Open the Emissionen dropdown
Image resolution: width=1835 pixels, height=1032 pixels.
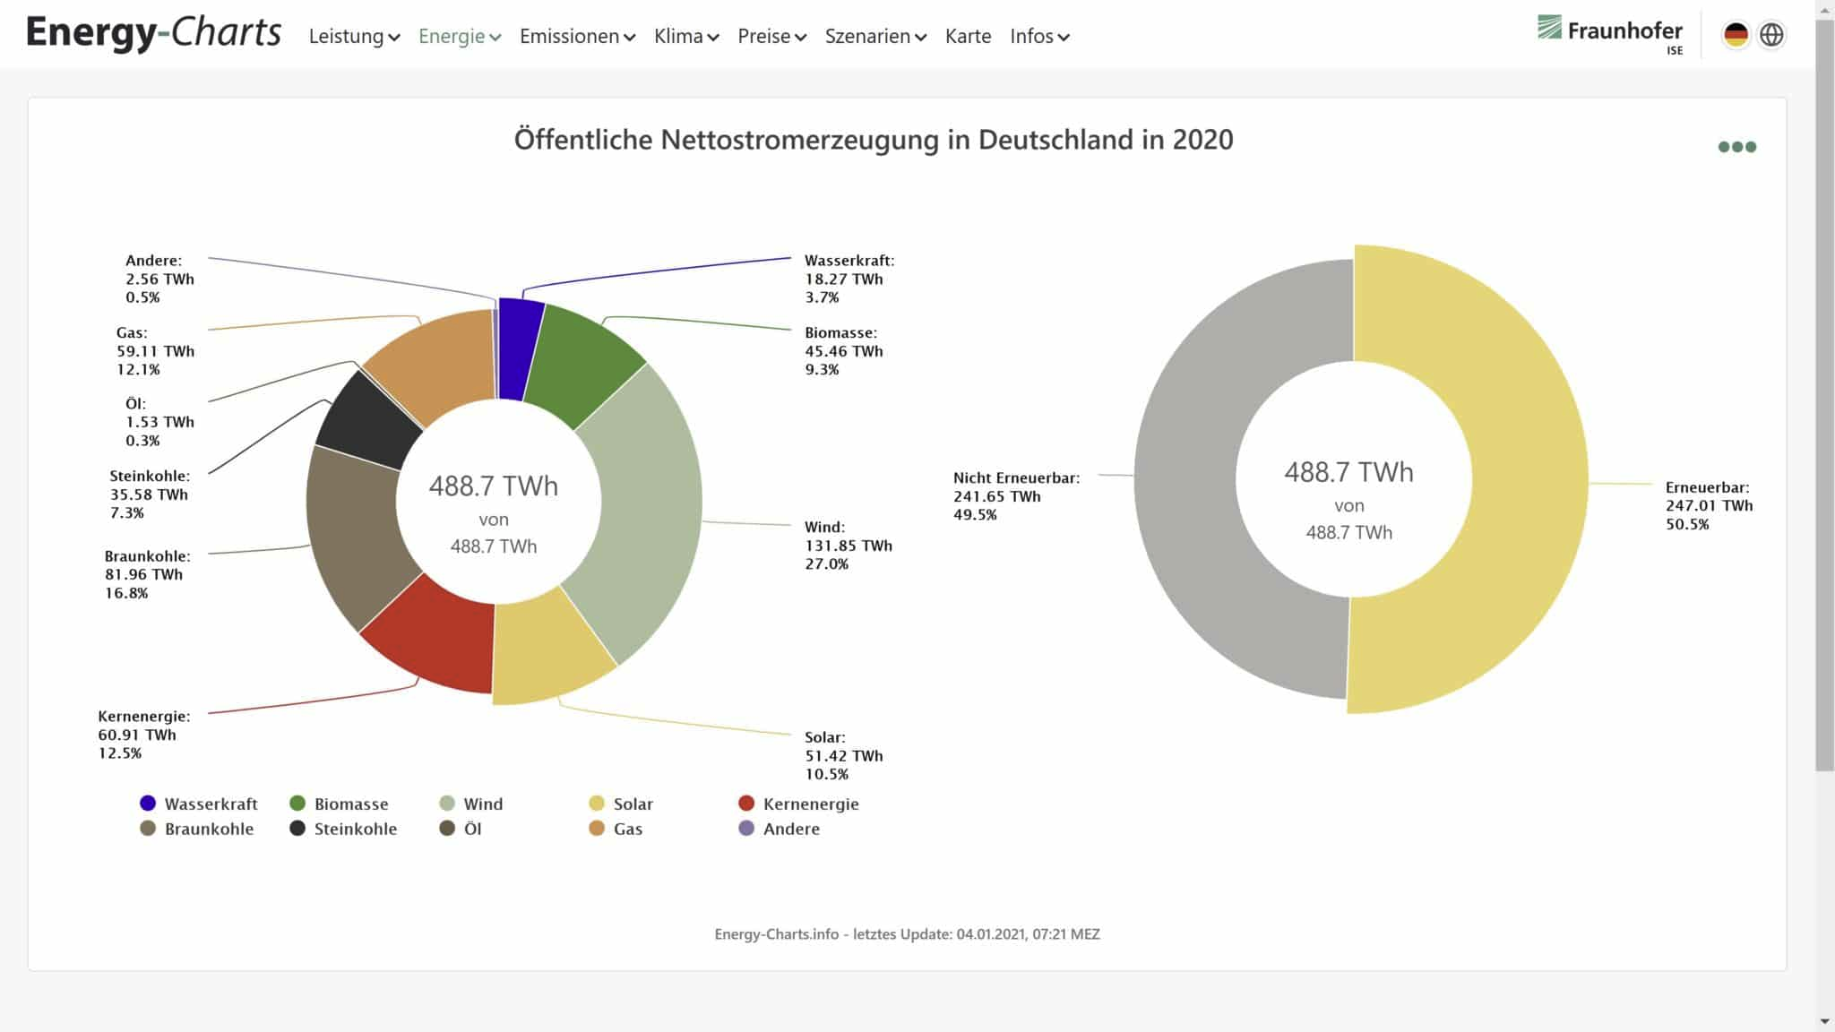click(577, 37)
